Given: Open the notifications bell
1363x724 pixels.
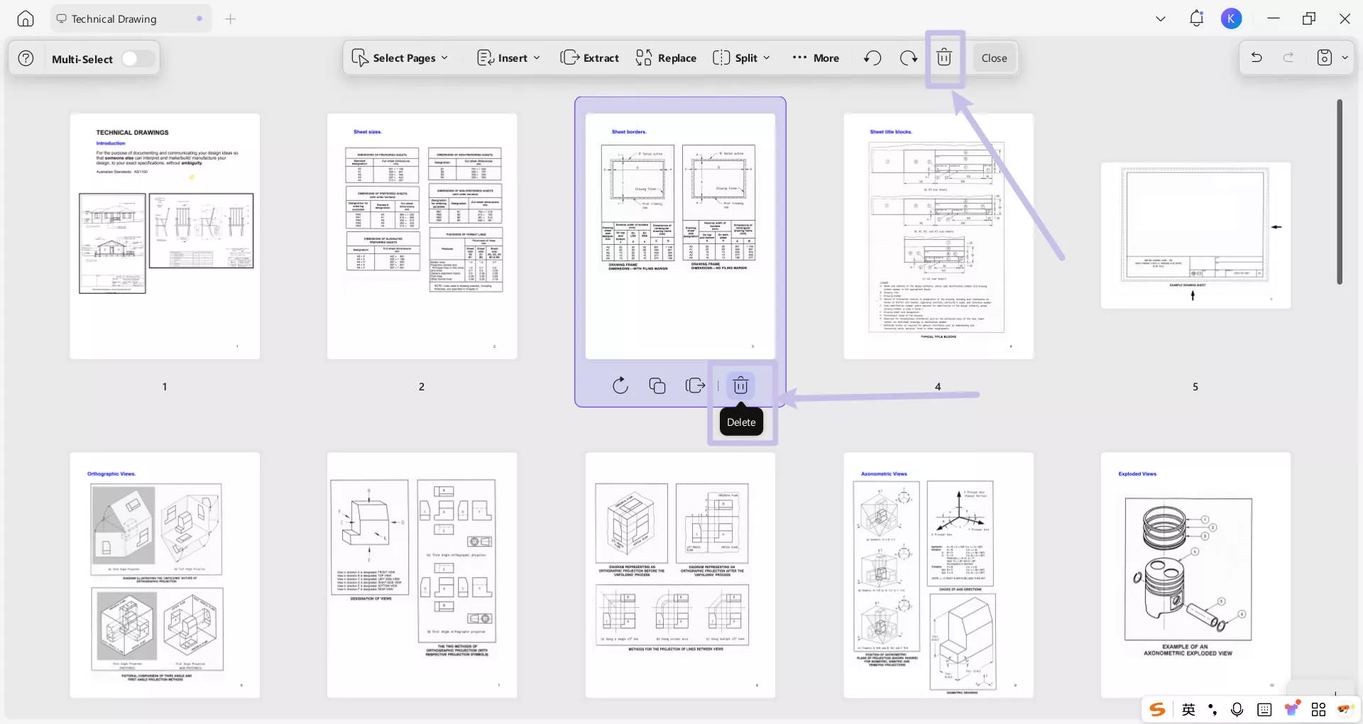Looking at the screenshot, I should [1196, 18].
